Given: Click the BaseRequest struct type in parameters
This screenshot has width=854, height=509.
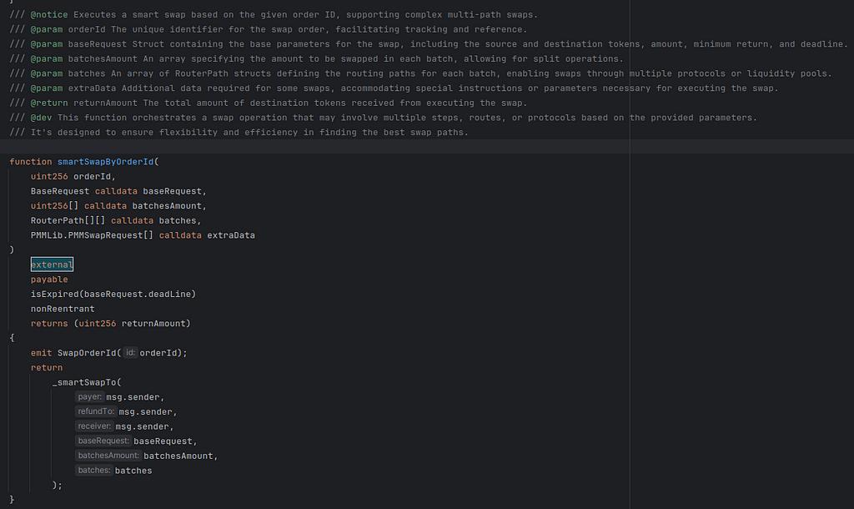Looking at the screenshot, I should (60, 191).
